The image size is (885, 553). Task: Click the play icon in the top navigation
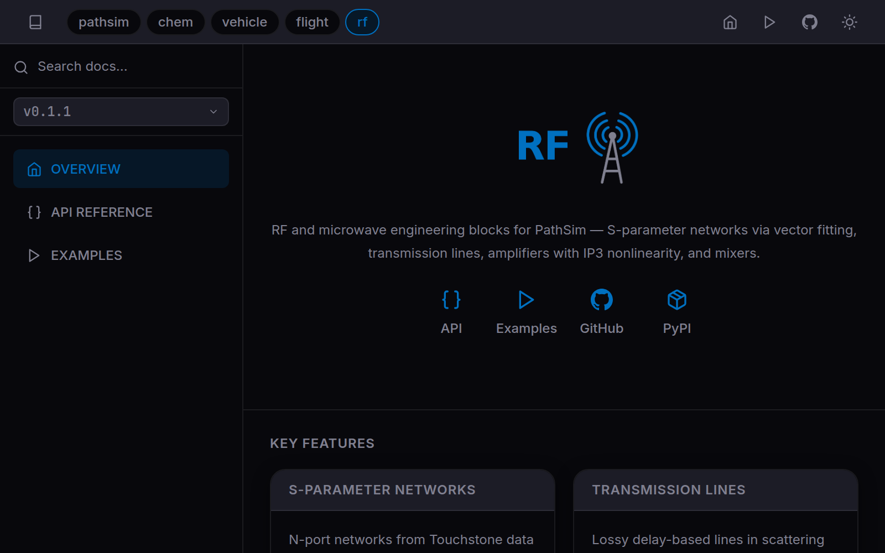pyautogui.click(x=769, y=23)
